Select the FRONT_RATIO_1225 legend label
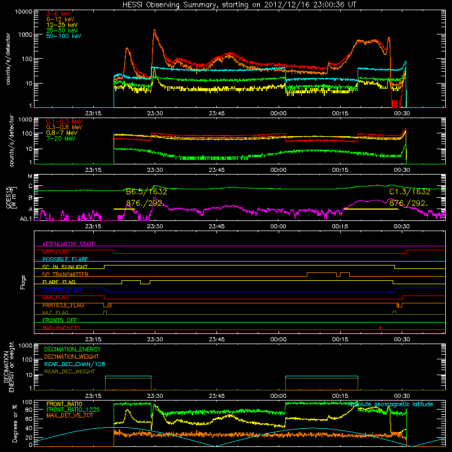The height and width of the screenshot is (452, 452). tap(73, 410)
